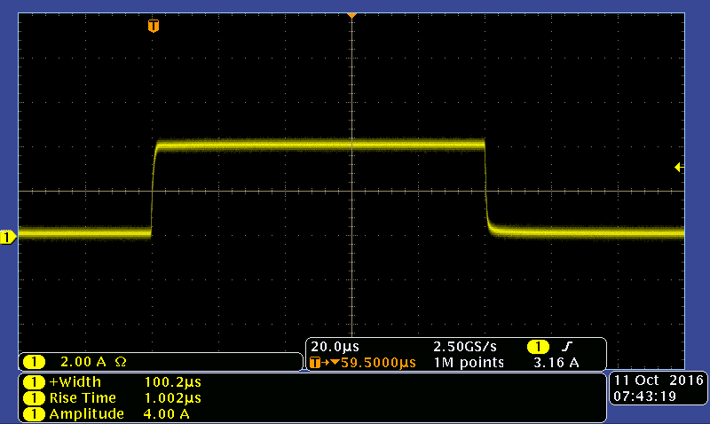
Task: Click the 1M points record length readout
Action: [469, 363]
